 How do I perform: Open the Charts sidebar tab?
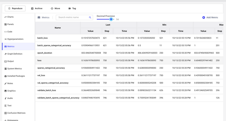pyautogui.click(x=18, y=17)
